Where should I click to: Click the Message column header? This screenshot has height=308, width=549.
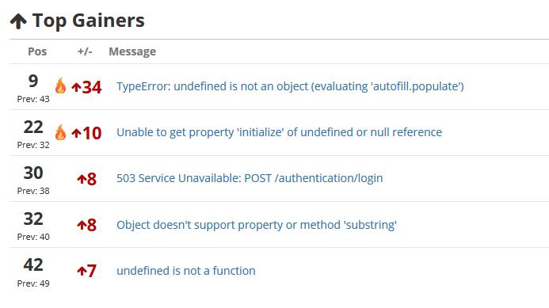(x=132, y=51)
